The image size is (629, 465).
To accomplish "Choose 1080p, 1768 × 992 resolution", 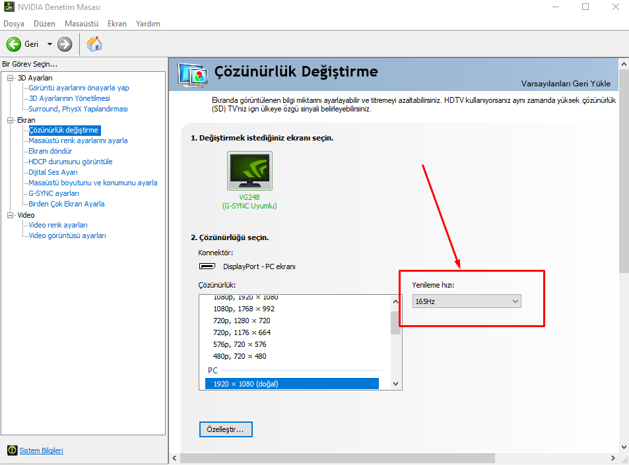I will click(x=244, y=309).
